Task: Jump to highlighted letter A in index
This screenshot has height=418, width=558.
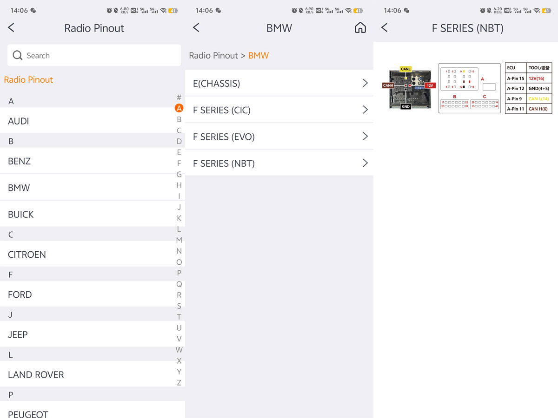Action: (x=179, y=108)
